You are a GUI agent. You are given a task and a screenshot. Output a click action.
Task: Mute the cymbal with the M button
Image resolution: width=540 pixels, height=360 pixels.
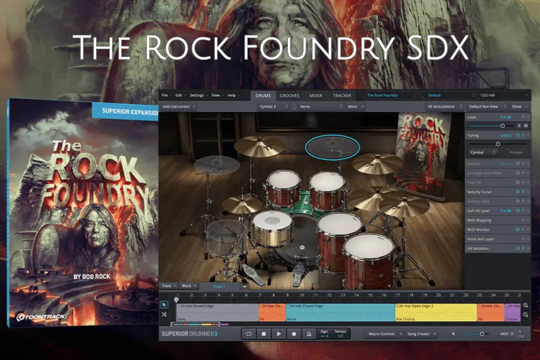pyautogui.click(x=526, y=126)
